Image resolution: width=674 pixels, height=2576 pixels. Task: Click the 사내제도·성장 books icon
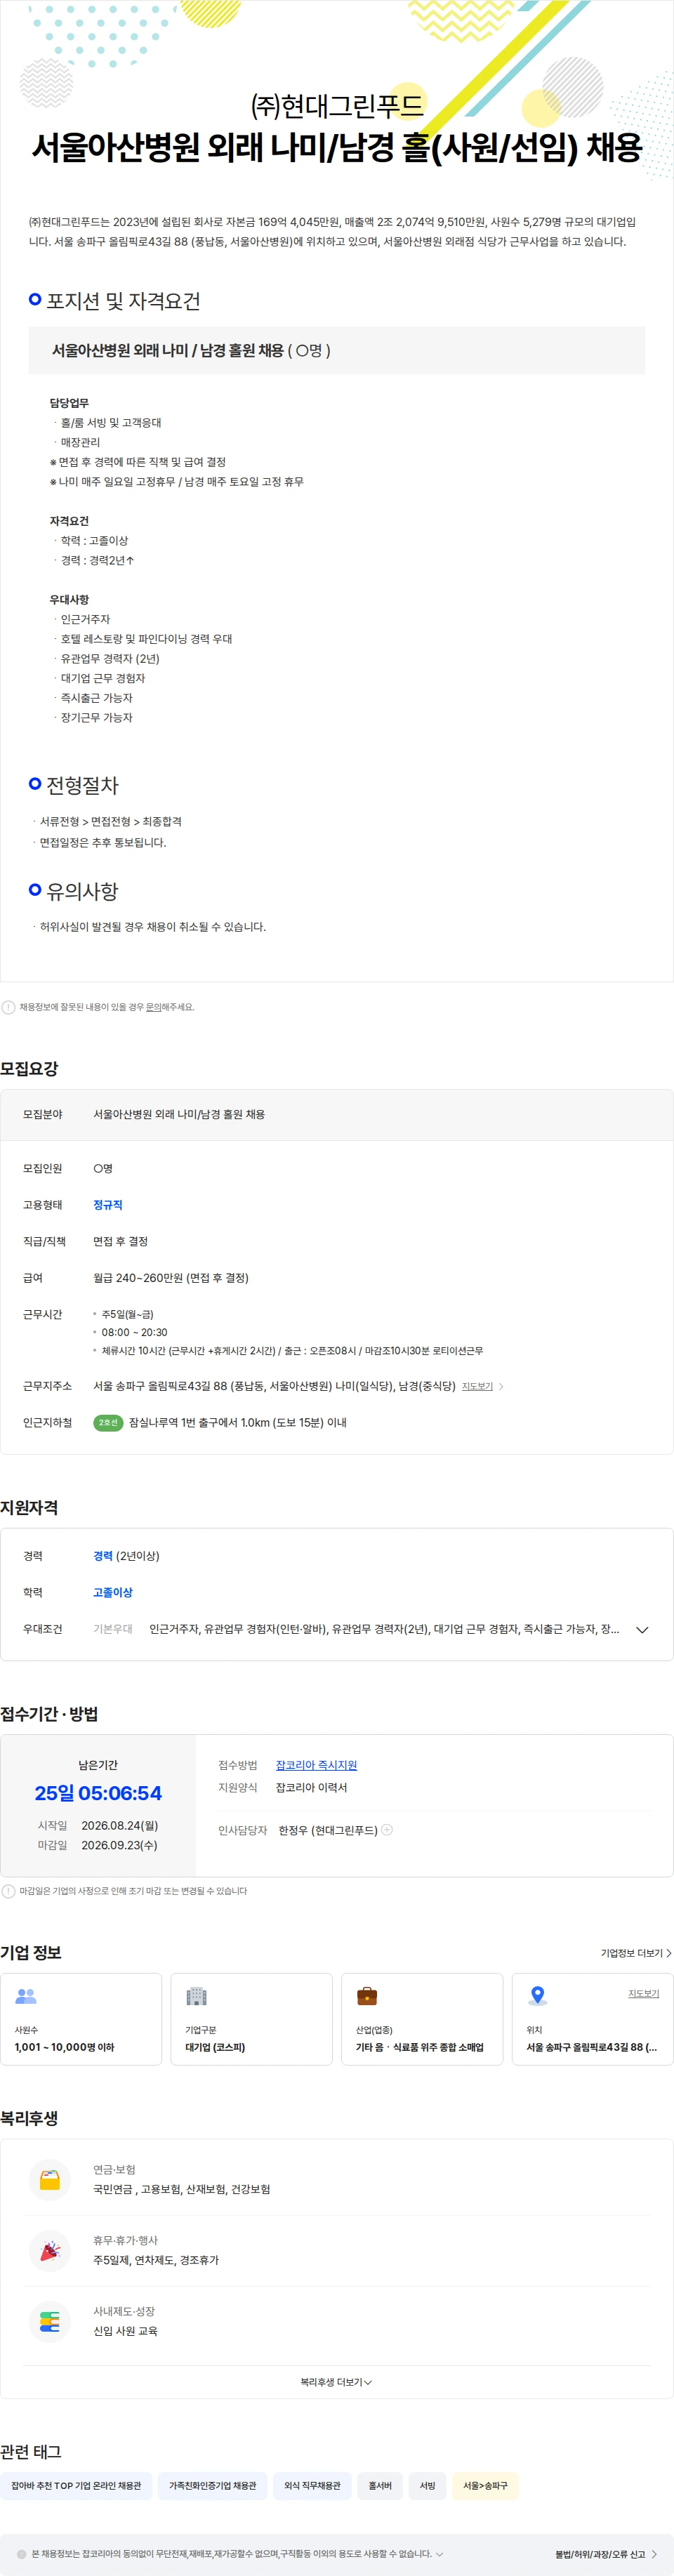click(49, 2320)
